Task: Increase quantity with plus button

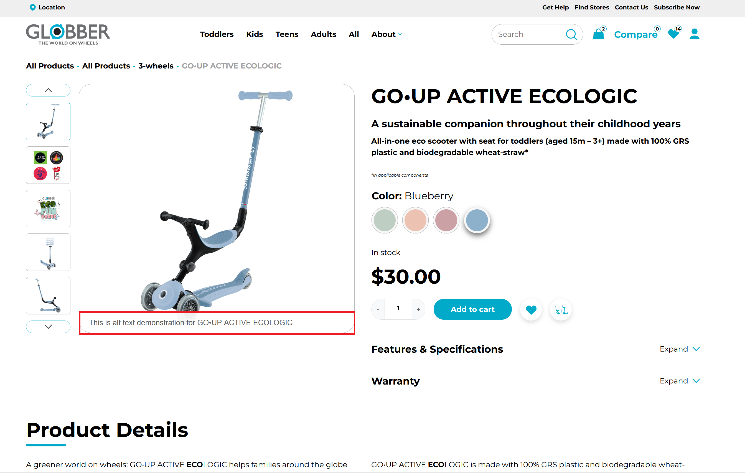Action: point(418,309)
